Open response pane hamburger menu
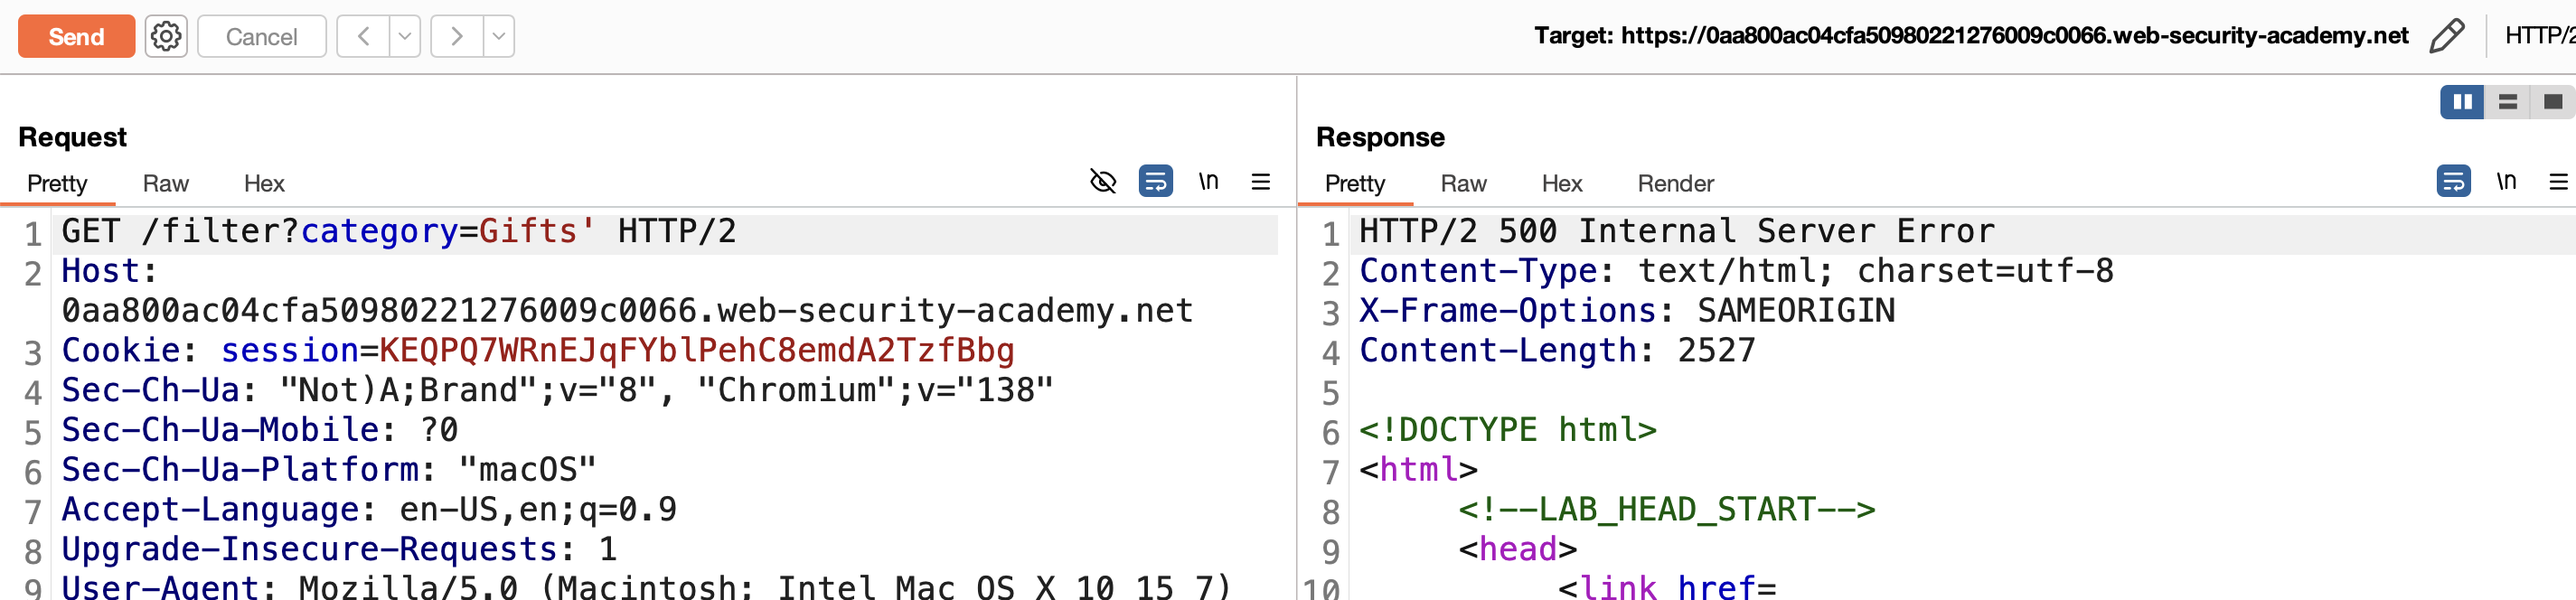 (2559, 181)
